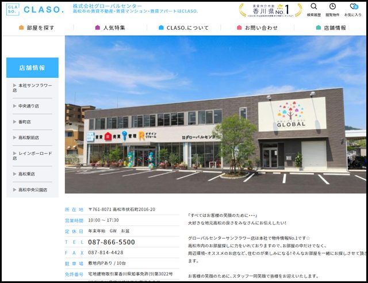Viewport: 368px width, 283px height.
Task: Click the address 高松市伏石町2016-20
Action: tap(134, 209)
